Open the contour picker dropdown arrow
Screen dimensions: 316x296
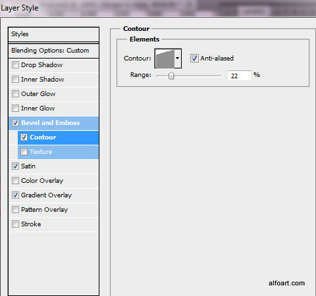[x=178, y=59]
